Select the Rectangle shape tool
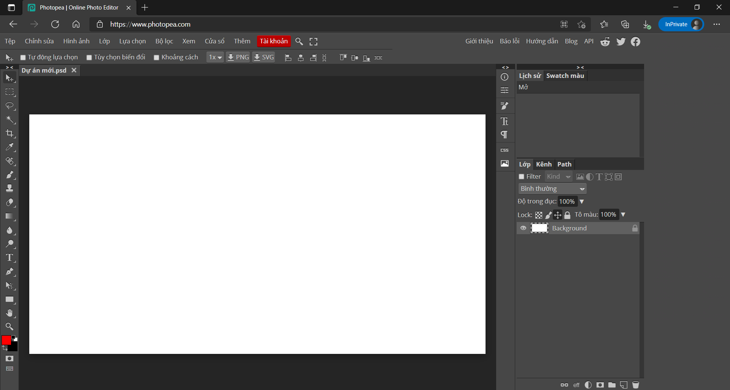 coord(10,299)
